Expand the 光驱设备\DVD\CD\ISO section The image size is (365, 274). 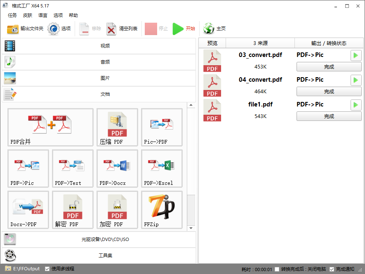click(98, 239)
